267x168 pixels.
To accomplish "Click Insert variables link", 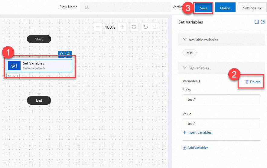I will tap(197, 132).
